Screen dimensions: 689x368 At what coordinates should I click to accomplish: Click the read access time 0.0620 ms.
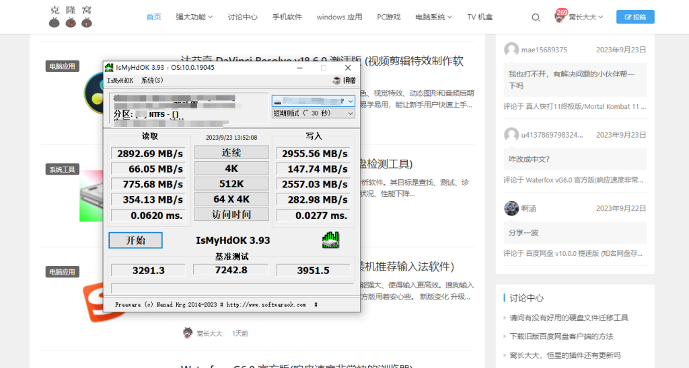[148, 216]
